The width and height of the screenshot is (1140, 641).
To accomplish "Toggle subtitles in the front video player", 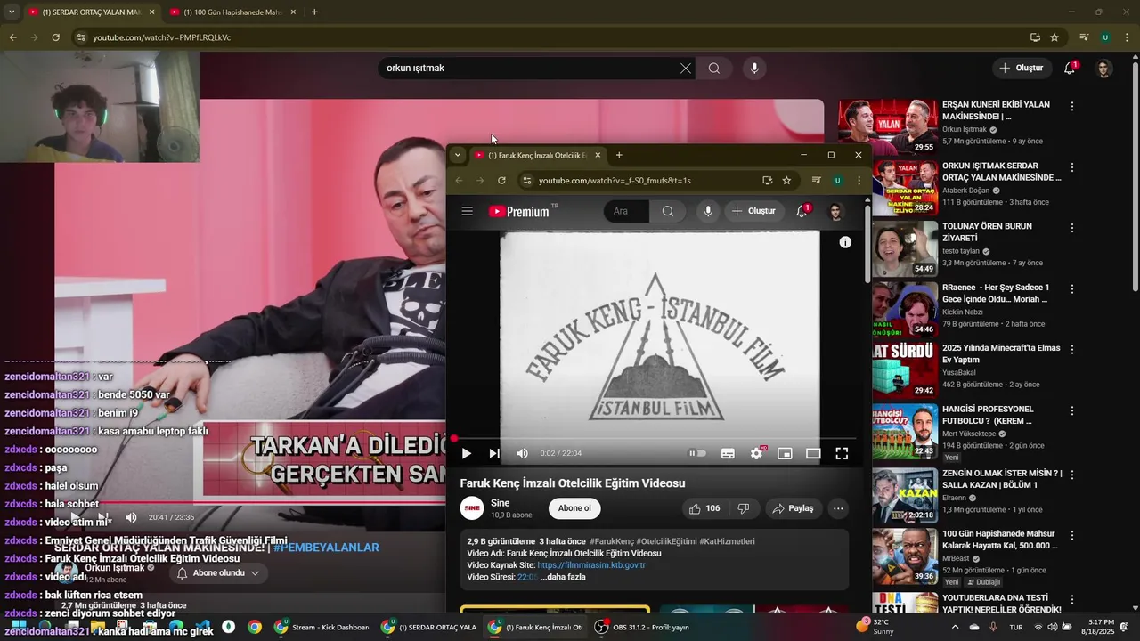I will 728,453.
